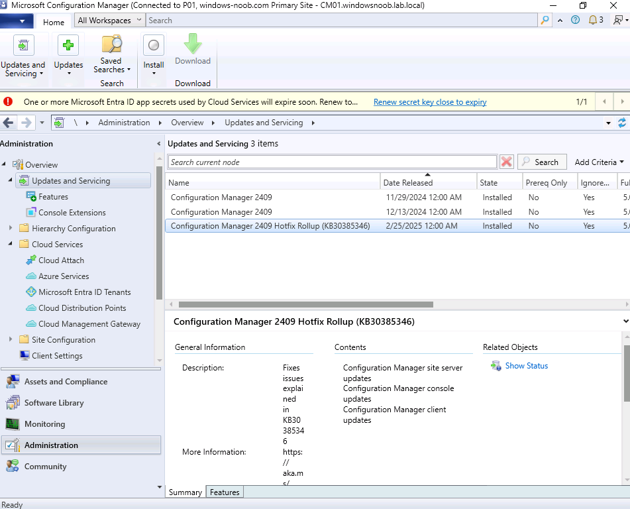Viewport: 630px width, 509px height.
Task: Open the Updates and Servicing ribbon button
Action: point(23,56)
